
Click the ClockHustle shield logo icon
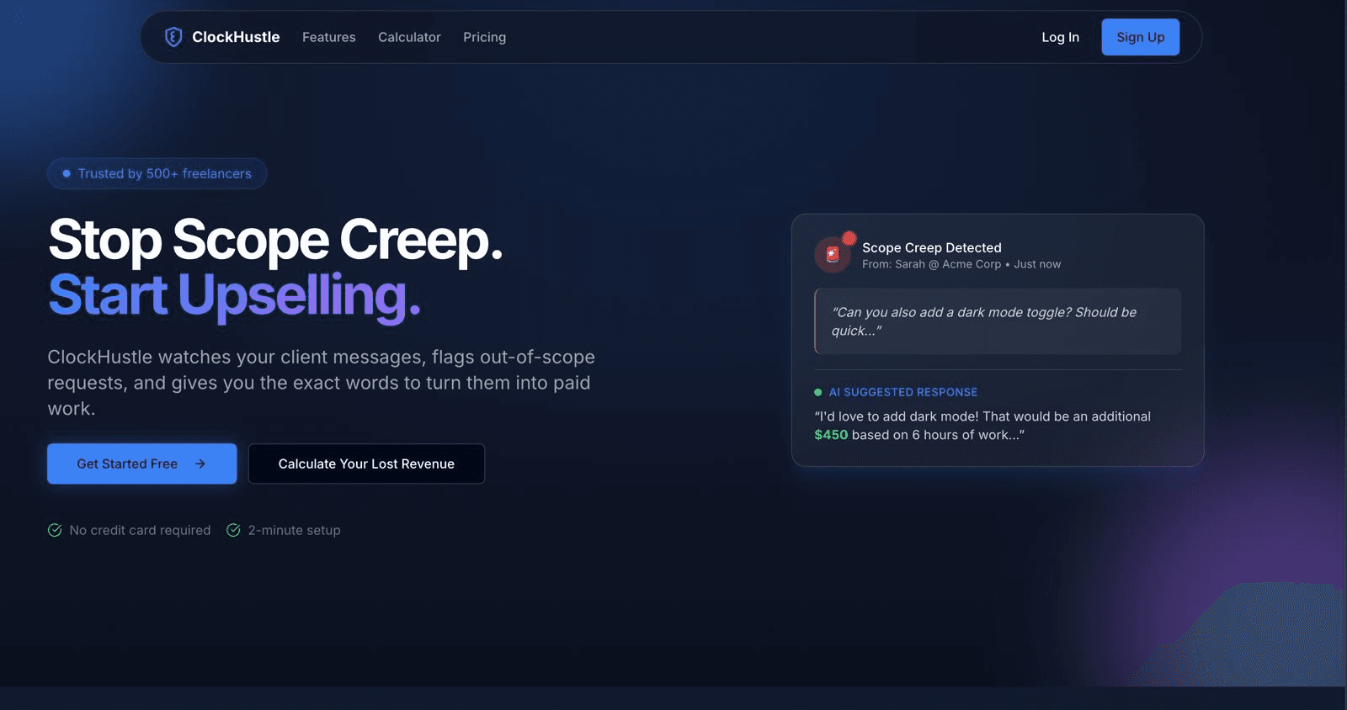pyautogui.click(x=173, y=37)
